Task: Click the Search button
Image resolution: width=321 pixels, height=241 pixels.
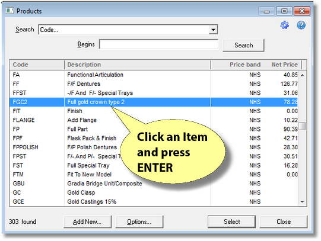Action: [x=243, y=45]
